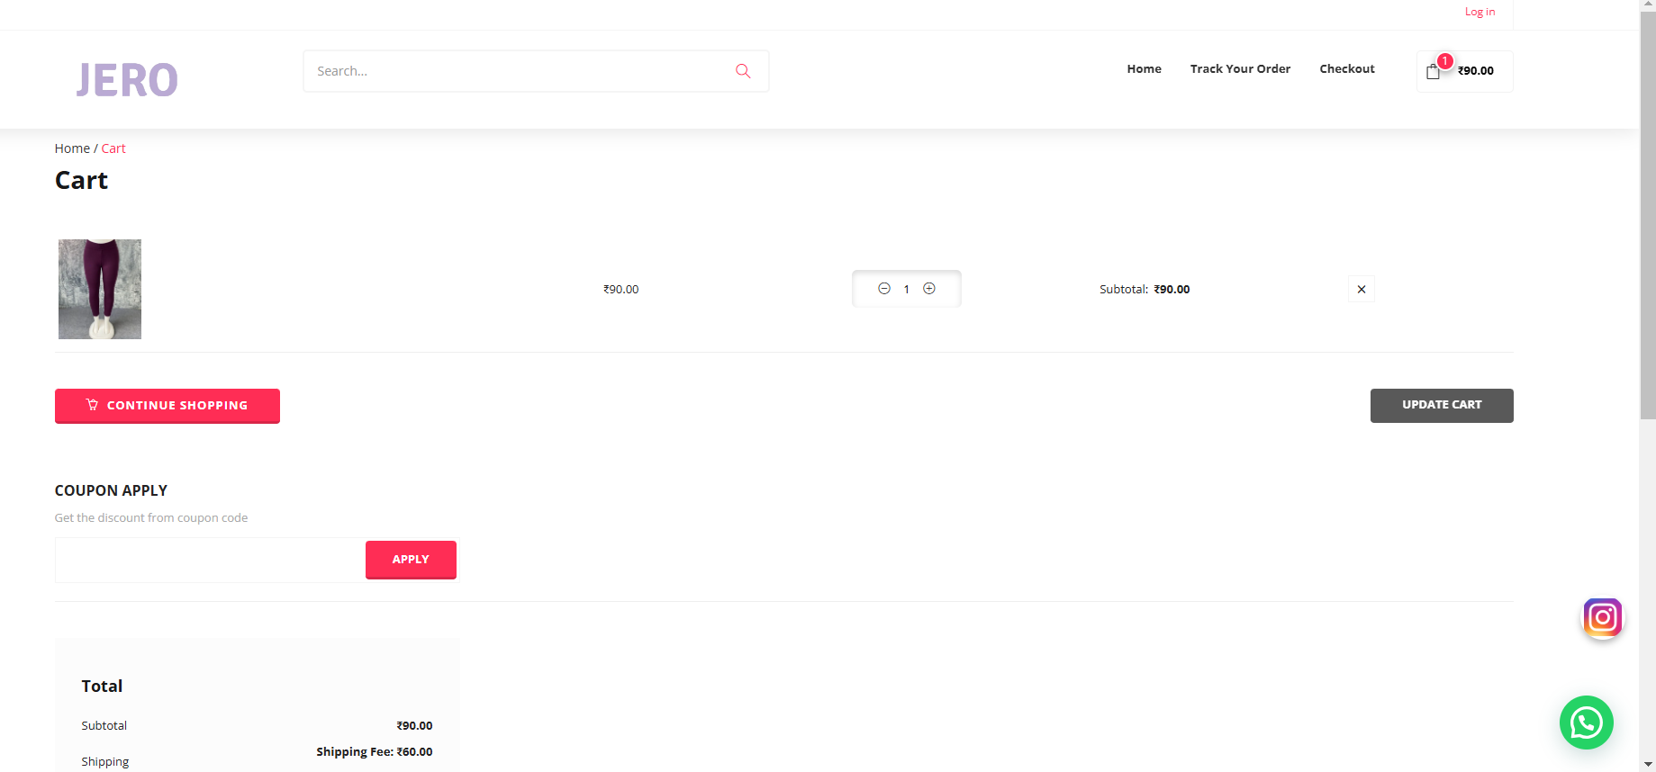Open the WhatsApp chat bubble
Image resolution: width=1656 pixels, height=772 pixels.
1586,723
